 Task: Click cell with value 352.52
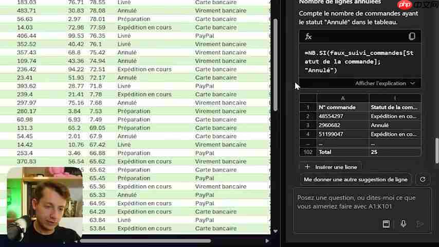pyautogui.click(x=26, y=44)
